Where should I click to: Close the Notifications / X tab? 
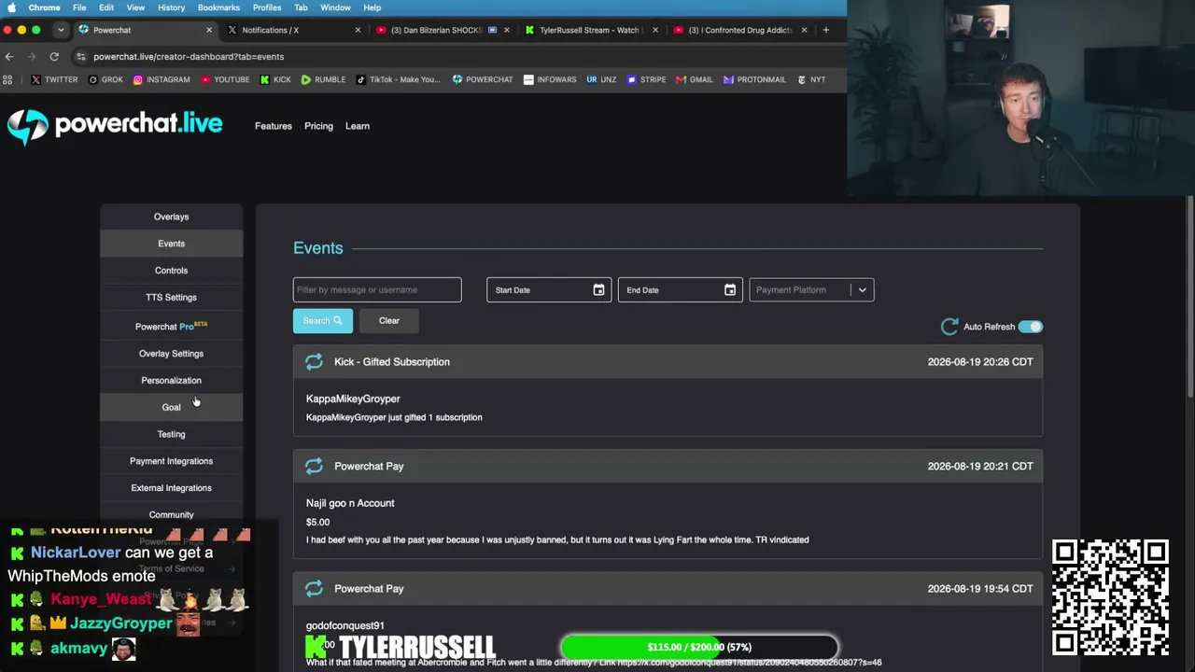[358, 30]
